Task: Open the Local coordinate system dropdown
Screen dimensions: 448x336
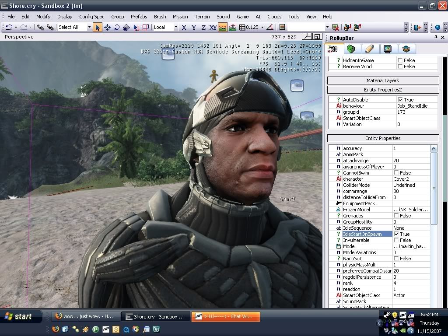Action: coord(176,27)
